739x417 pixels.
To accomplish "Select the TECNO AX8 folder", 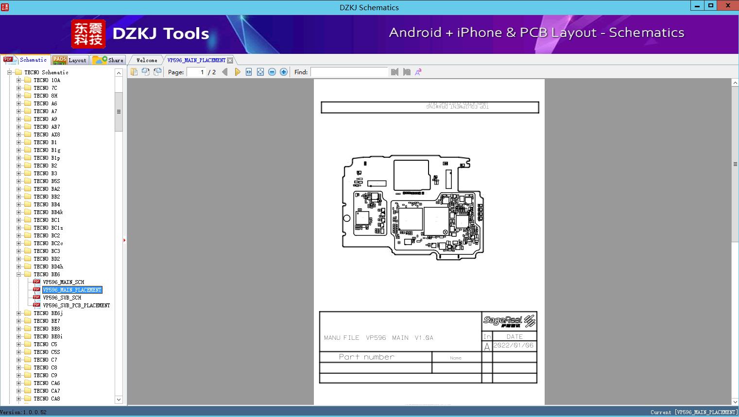I will pyautogui.click(x=47, y=134).
